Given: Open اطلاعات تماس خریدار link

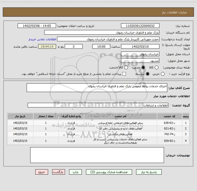Looking at the screenshot, I should point(42,39).
